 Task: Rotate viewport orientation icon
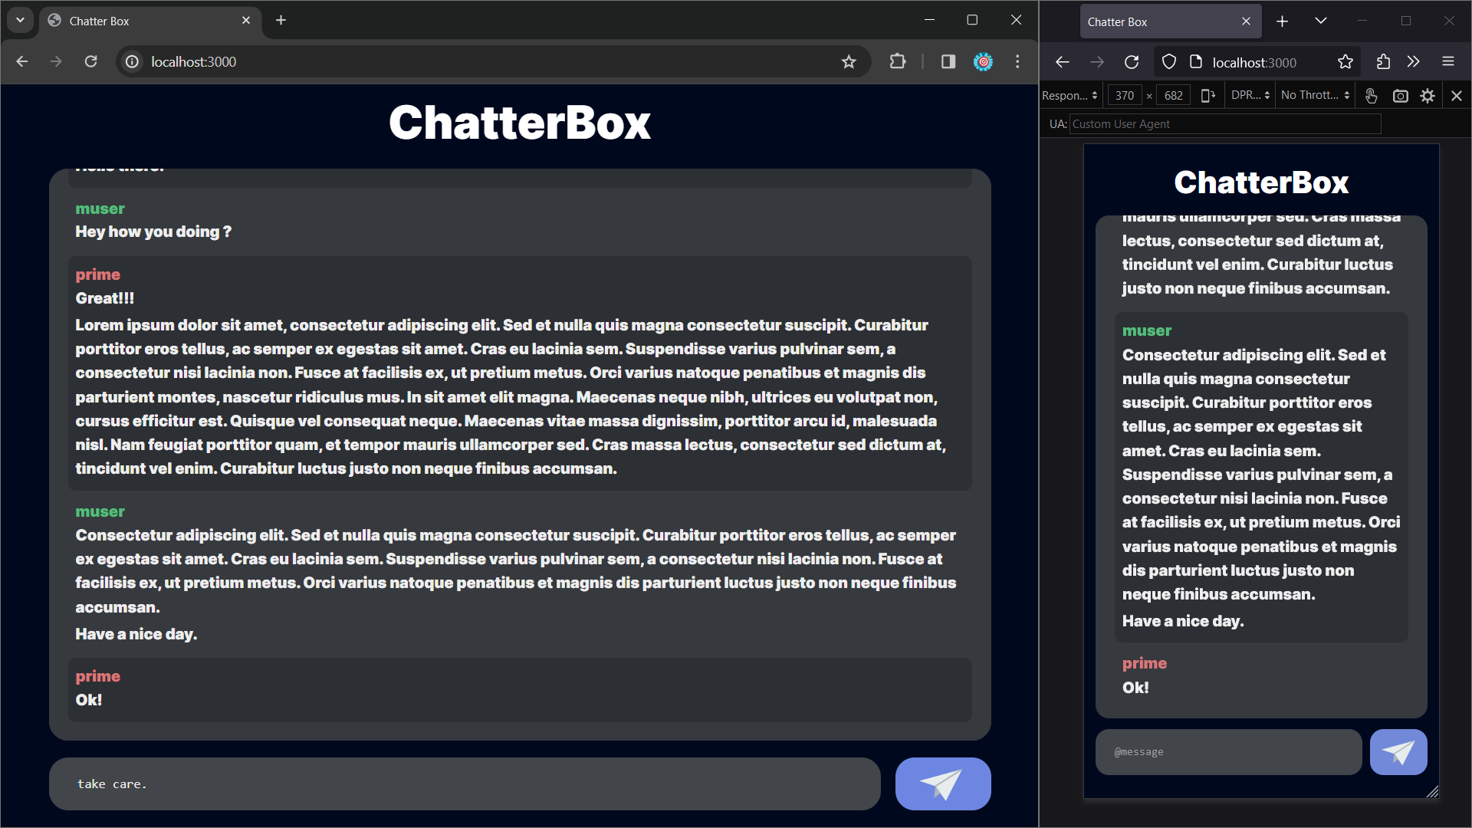[x=1207, y=96]
